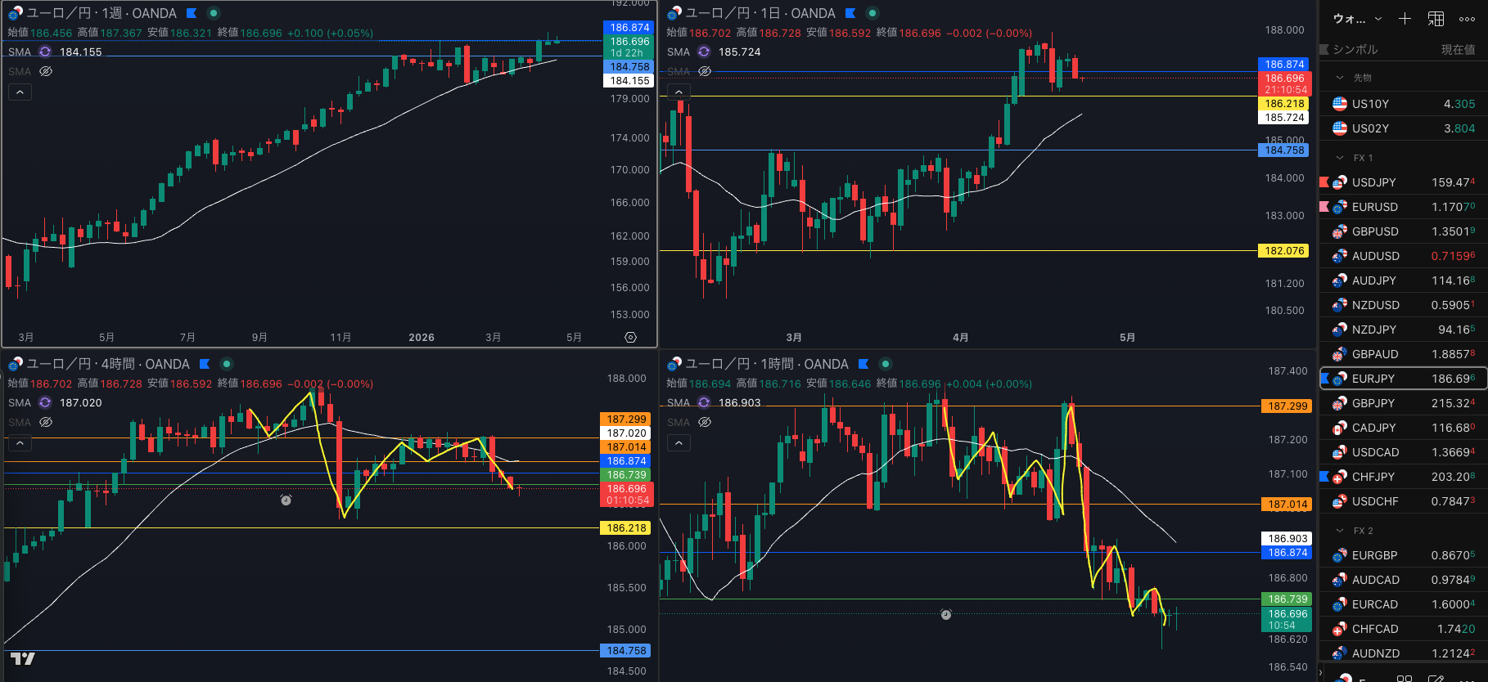
Task: Open the daily chart's EUR/JPY symbol title
Action: (x=760, y=13)
